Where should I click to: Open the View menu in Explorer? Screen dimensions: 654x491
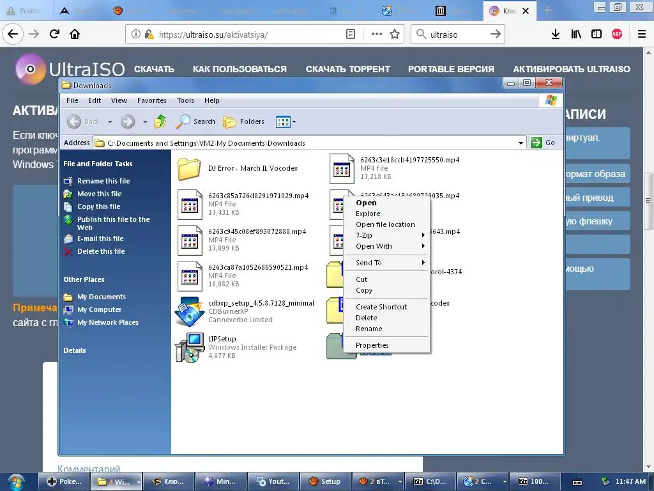click(x=119, y=100)
